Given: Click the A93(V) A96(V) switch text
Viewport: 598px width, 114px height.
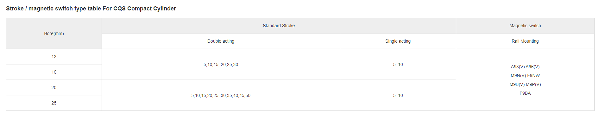Looking at the screenshot, I should coord(525,67).
